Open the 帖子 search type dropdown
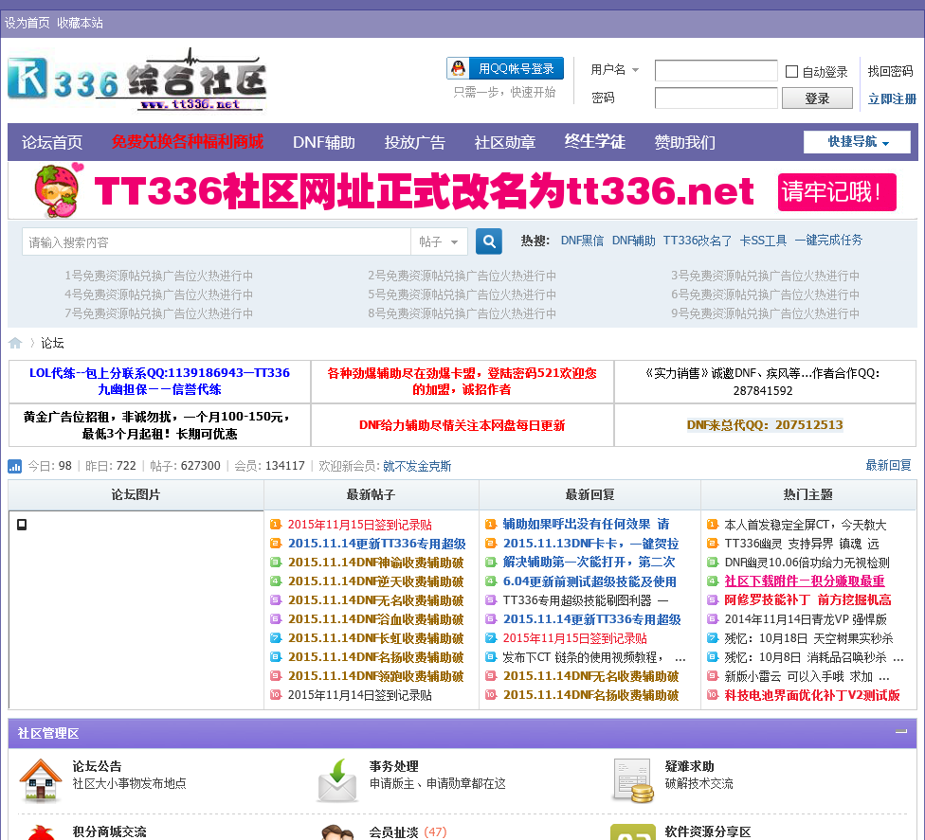 click(439, 241)
